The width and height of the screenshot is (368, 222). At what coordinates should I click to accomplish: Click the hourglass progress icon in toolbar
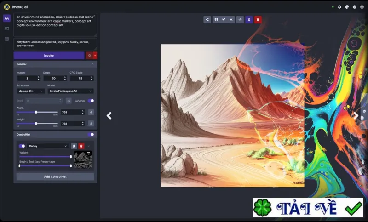249,20
